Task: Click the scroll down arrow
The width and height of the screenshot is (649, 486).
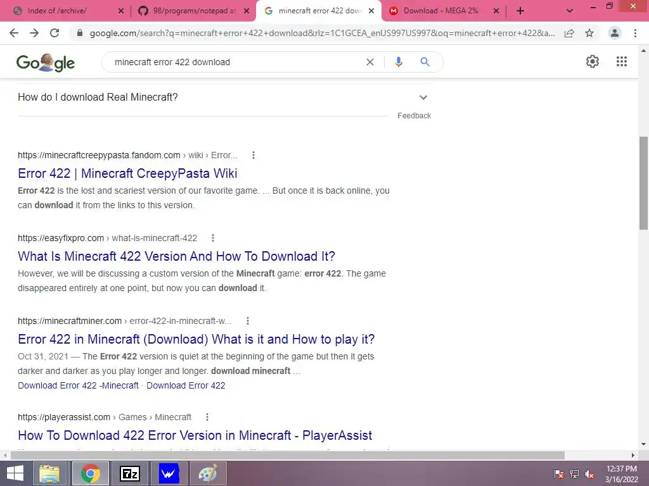Action: [643, 444]
